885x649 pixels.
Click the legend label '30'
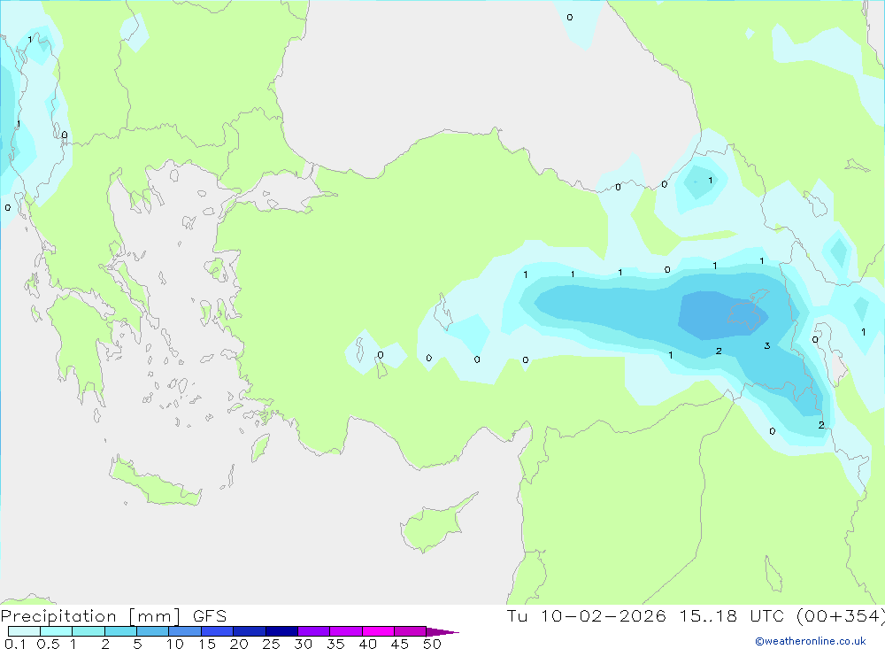(x=303, y=644)
